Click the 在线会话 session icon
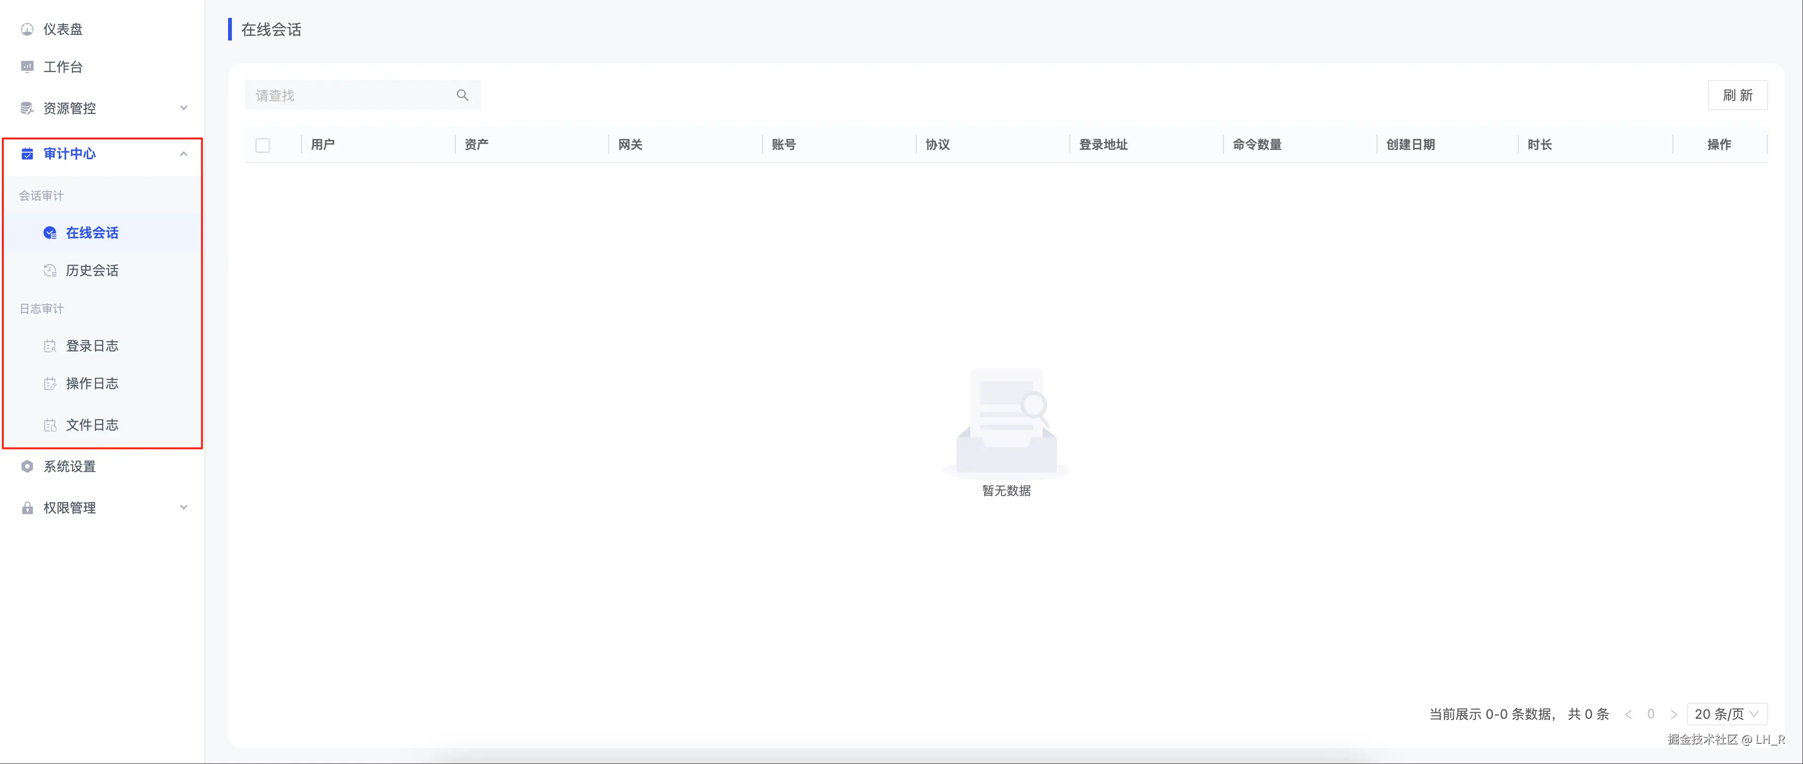 [x=49, y=232]
